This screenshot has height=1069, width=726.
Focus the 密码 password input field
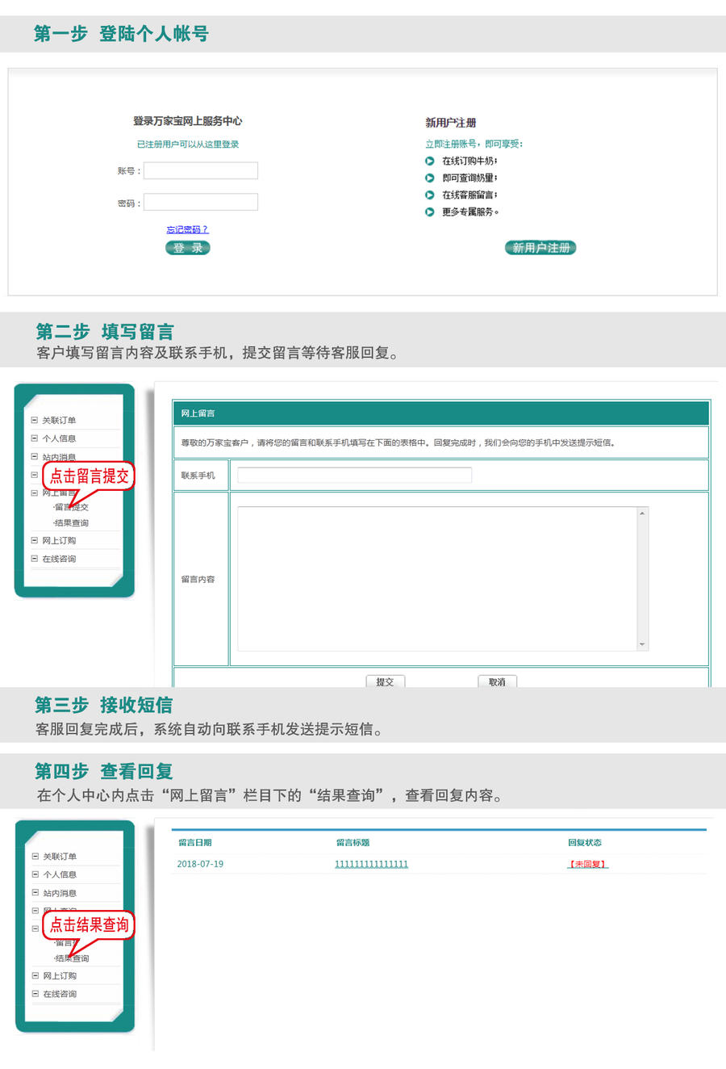(201, 203)
